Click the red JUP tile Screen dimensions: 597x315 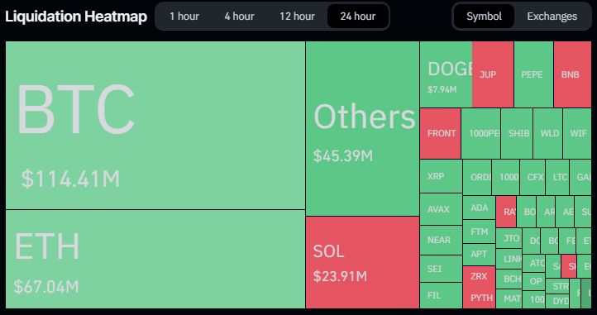pyautogui.click(x=493, y=74)
